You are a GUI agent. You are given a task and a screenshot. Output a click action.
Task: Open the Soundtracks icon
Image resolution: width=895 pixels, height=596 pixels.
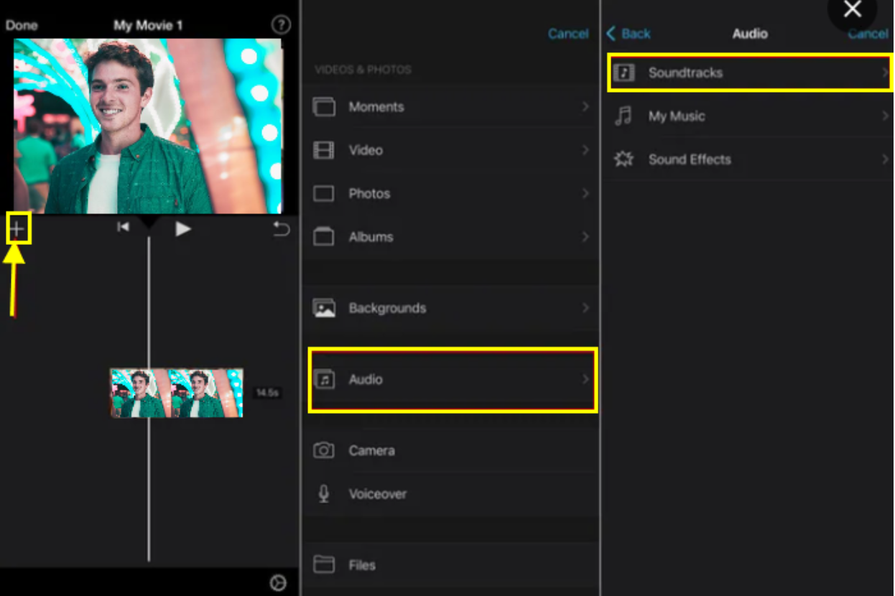(623, 73)
